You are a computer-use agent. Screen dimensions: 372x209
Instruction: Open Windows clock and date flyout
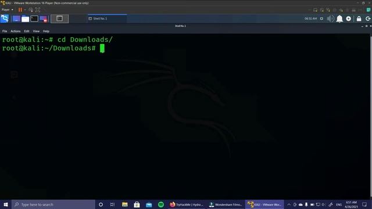click(x=351, y=204)
